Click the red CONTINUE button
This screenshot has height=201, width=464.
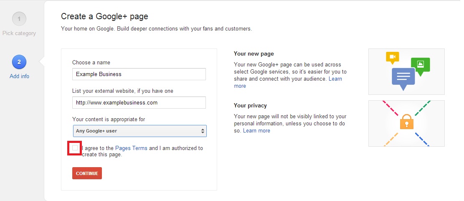point(87,173)
